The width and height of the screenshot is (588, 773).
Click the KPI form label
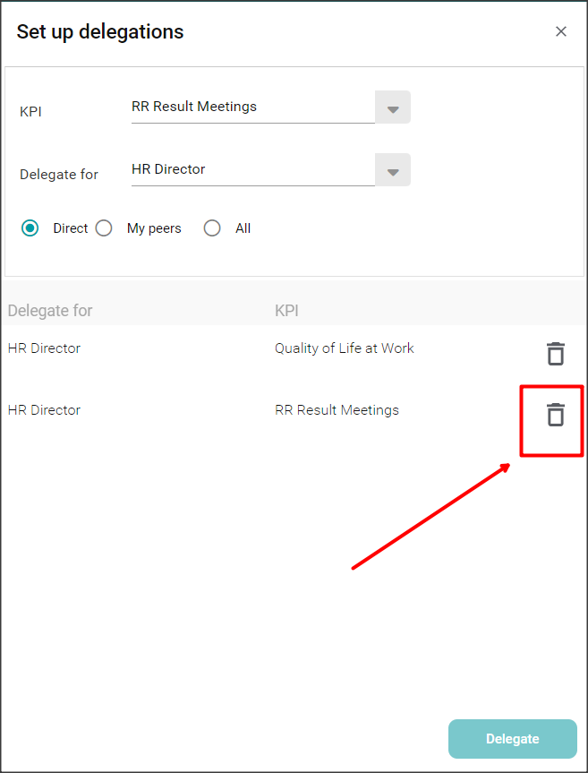(x=30, y=112)
